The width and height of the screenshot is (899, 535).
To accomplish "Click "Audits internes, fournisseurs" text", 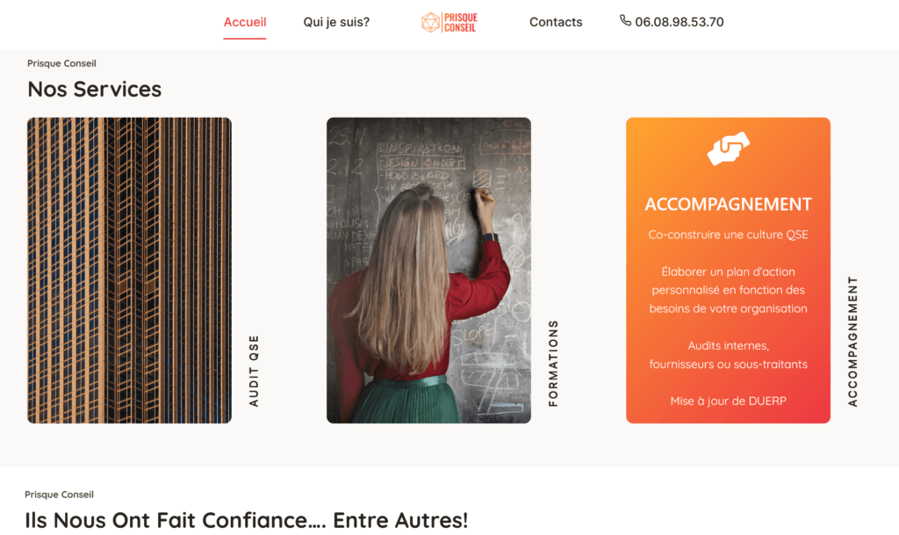I will [x=728, y=355].
